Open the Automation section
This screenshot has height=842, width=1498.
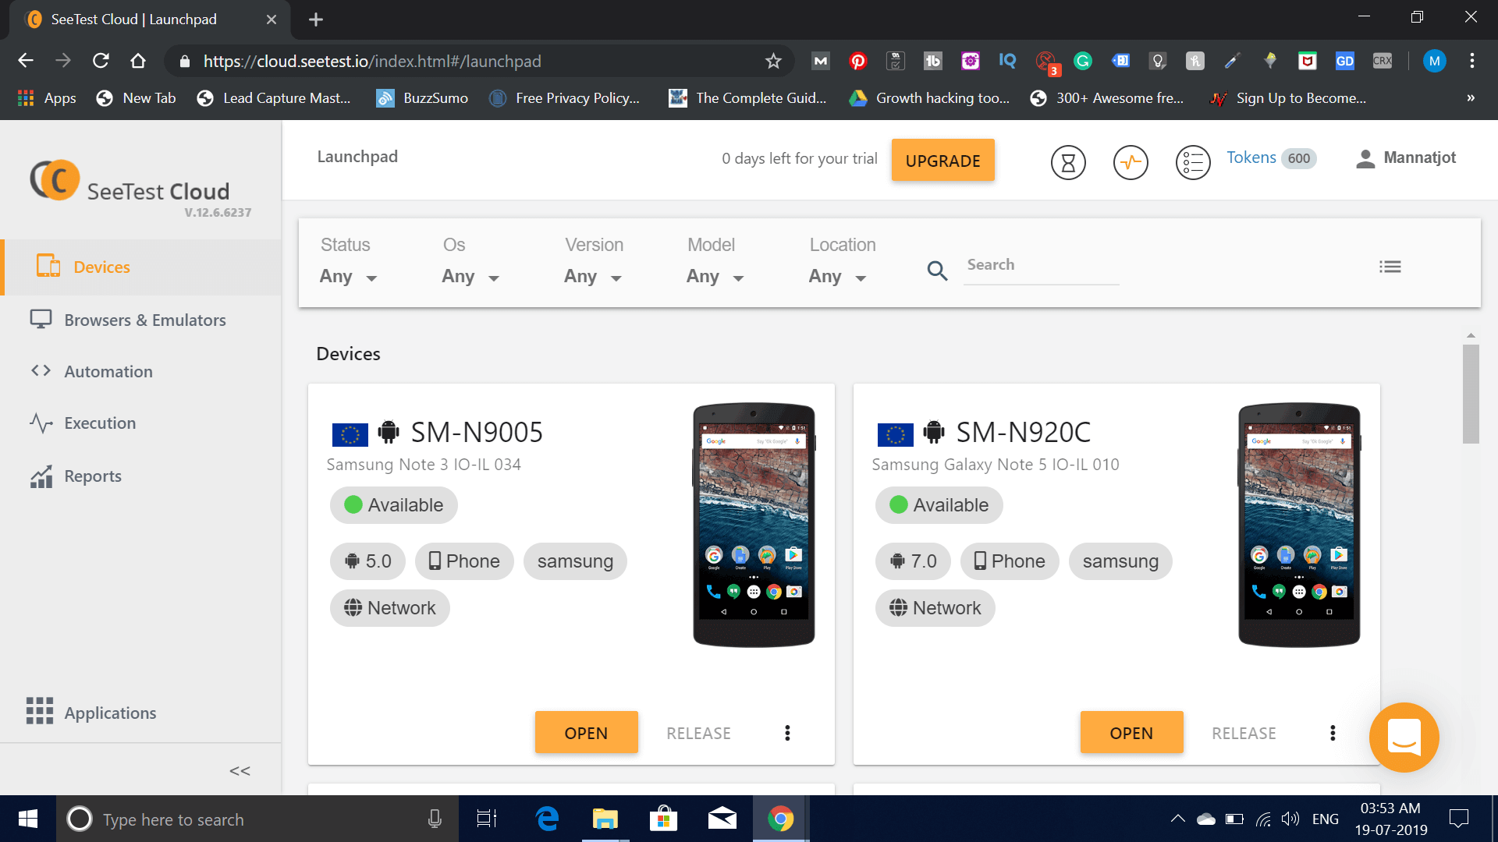tap(108, 371)
